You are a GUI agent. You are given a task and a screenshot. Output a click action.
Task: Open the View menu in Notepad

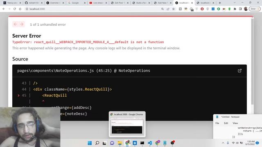tap(235, 123)
